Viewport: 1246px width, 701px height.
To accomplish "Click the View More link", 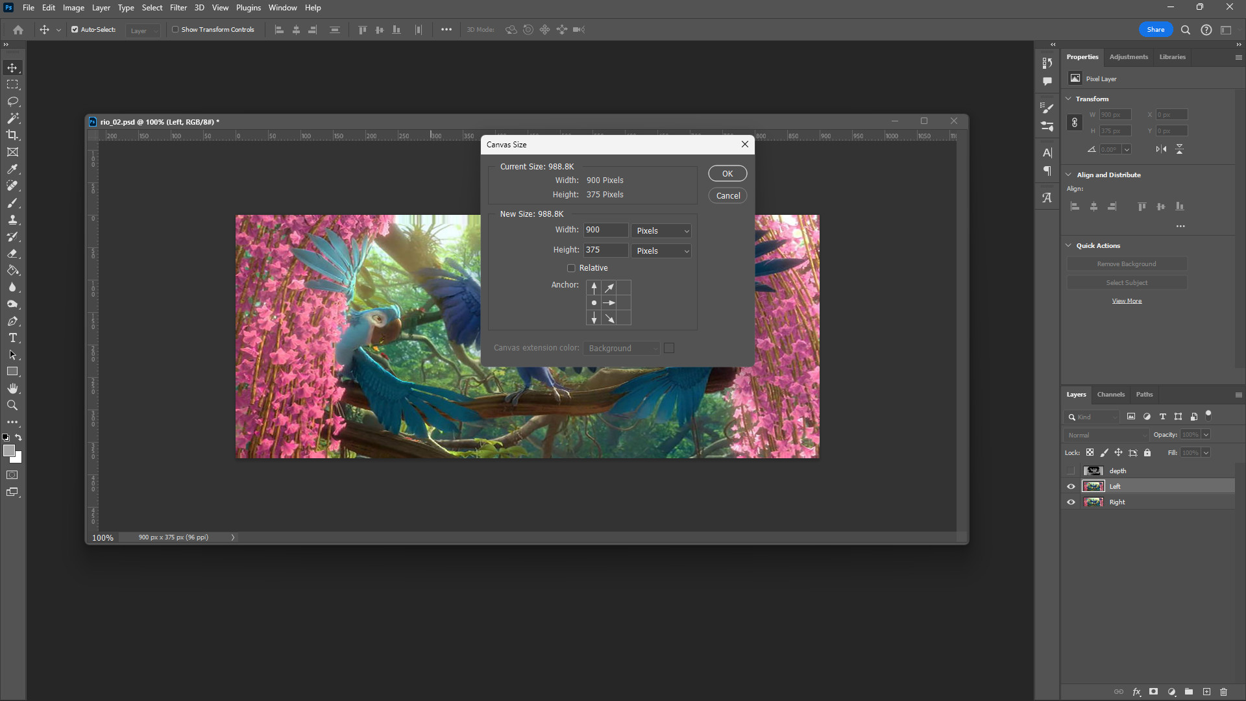I will [1127, 301].
